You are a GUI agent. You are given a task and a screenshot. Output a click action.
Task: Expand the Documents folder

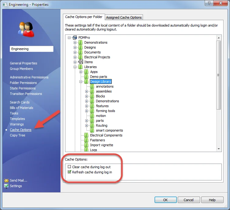[x=75, y=52]
